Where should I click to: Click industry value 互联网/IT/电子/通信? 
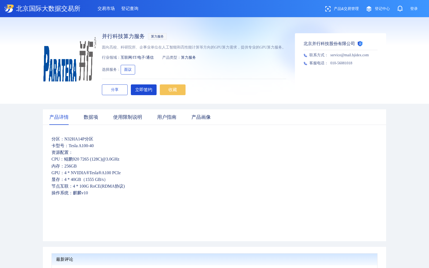coord(137,57)
